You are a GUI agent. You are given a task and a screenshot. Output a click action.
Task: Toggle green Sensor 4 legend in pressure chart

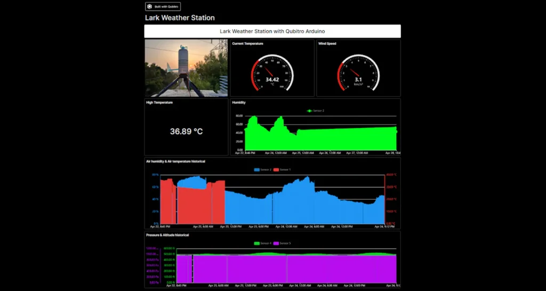(x=263, y=244)
